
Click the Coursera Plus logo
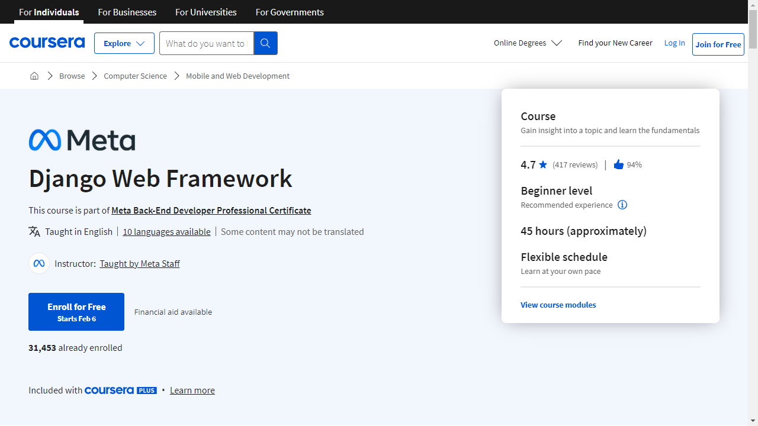(121, 390)
